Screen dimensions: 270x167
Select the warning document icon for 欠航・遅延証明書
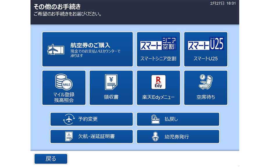coord(69,136)
